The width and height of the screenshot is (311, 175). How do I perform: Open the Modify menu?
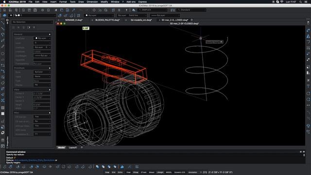(104, 2)
